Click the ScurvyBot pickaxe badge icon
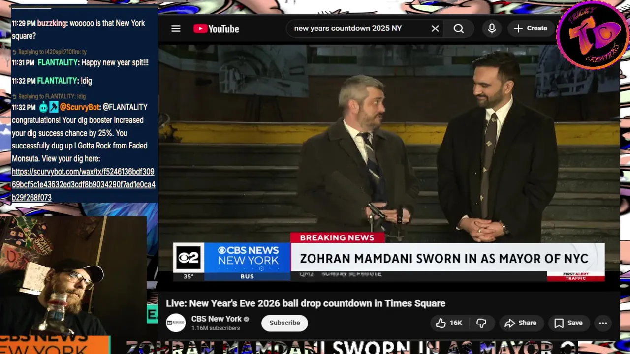 point(54,107)
